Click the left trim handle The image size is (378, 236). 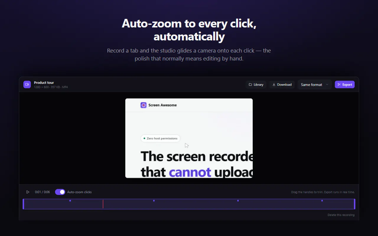24,204
